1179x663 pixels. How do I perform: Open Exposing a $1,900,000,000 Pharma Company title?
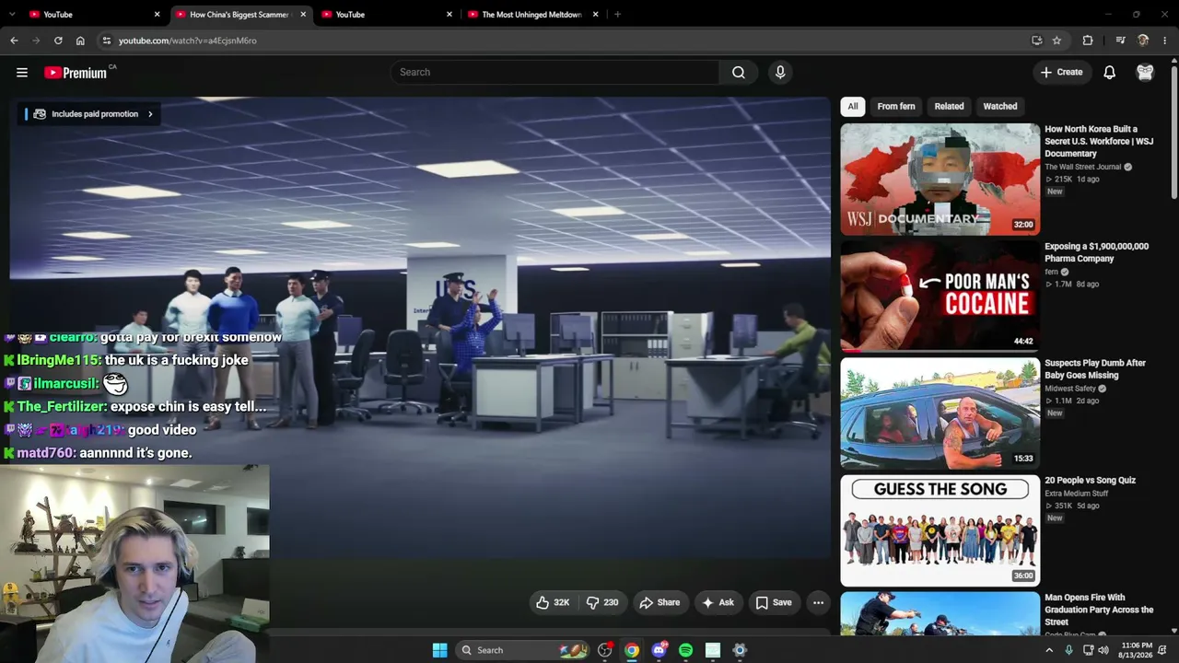tap(1096, 252)
